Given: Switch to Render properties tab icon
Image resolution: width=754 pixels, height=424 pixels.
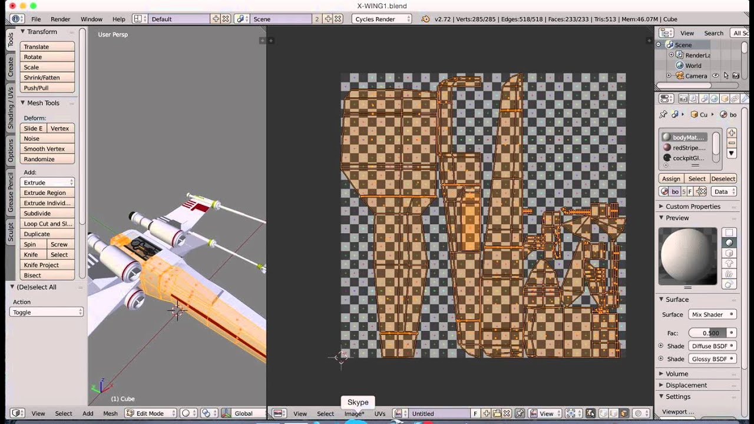Looking at the screenshot, I should point(683,99).
